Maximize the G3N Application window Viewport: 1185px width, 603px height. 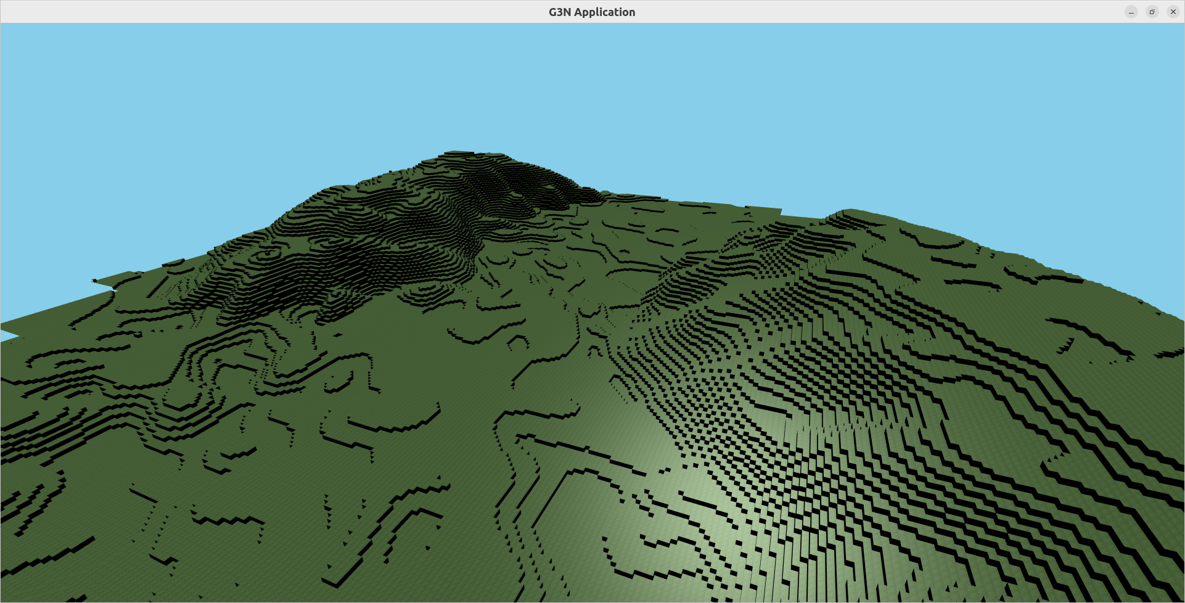coord(1152,12)
